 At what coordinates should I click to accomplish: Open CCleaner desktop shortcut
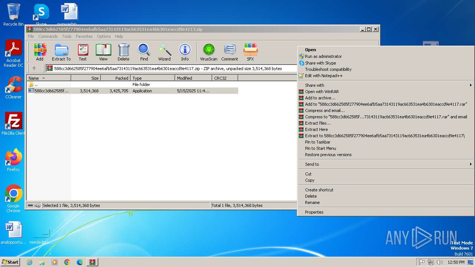[13, 88]
